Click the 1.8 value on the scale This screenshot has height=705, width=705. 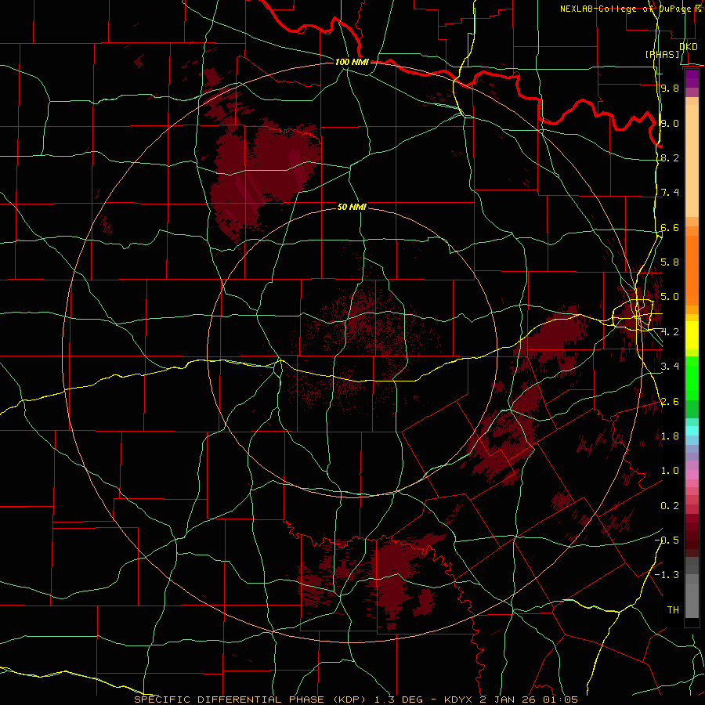pyautogui.click(x=670, y=436)
